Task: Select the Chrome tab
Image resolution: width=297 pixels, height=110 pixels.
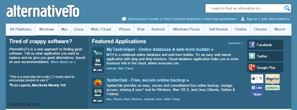Action: click(x=260, y=29)
